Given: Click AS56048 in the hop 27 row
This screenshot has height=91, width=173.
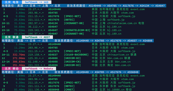Looking at the screenshot, I should point(54,89).
